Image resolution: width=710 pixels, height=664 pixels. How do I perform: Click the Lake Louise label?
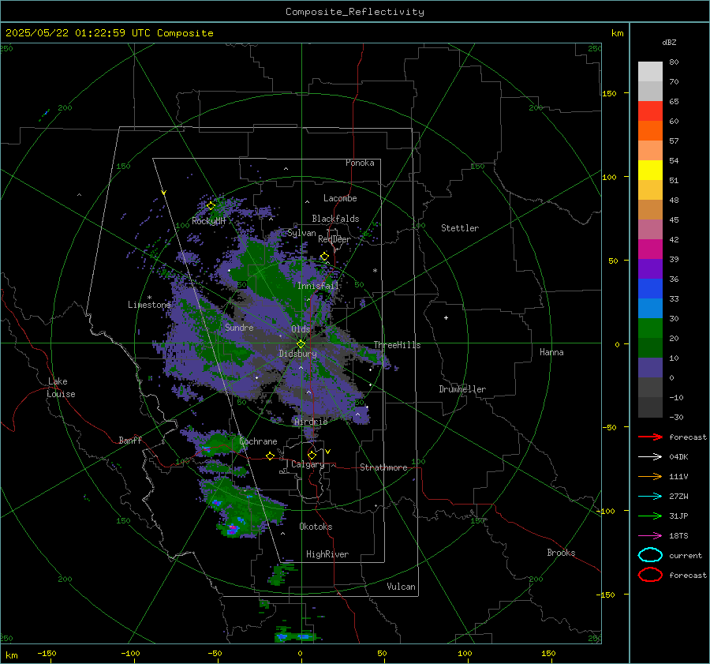[62, 388]
